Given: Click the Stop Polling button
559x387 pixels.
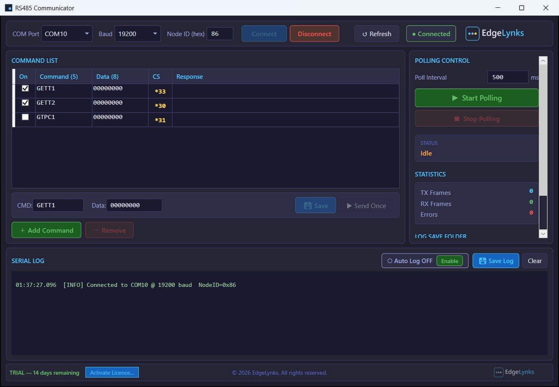Looking at the screenshot, I should click(x=476, y=119).
